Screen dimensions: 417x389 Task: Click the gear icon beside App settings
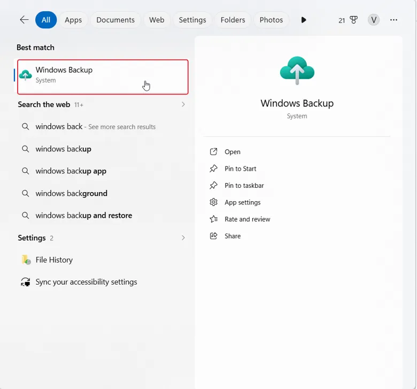(213, 202)
